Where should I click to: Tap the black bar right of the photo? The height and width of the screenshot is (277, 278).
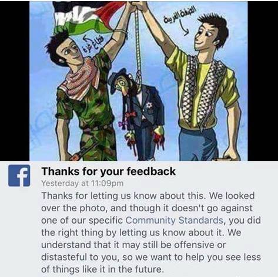[263, 81]
